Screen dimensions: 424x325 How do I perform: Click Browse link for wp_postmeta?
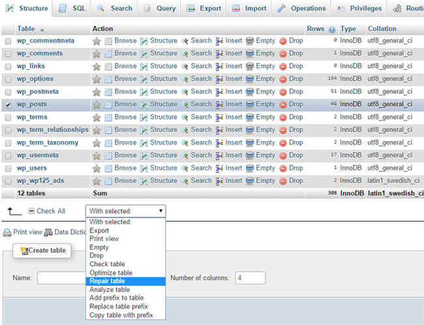pos(125,92)
